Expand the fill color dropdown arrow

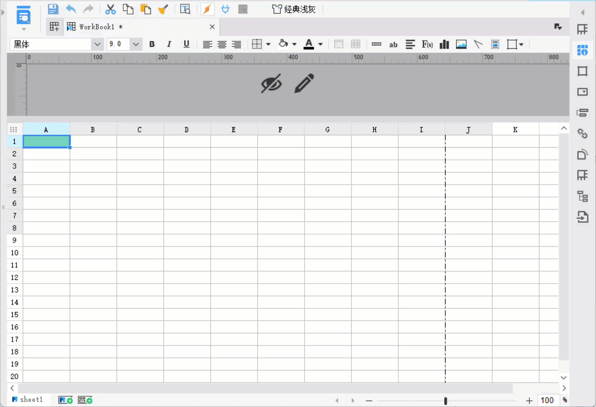294,44
